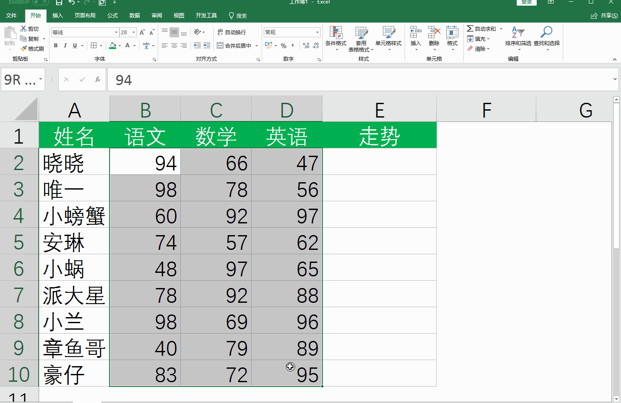Toggle italic formatting
The height and width of the screenshot is (403, 621).
[x=65, y=45]
